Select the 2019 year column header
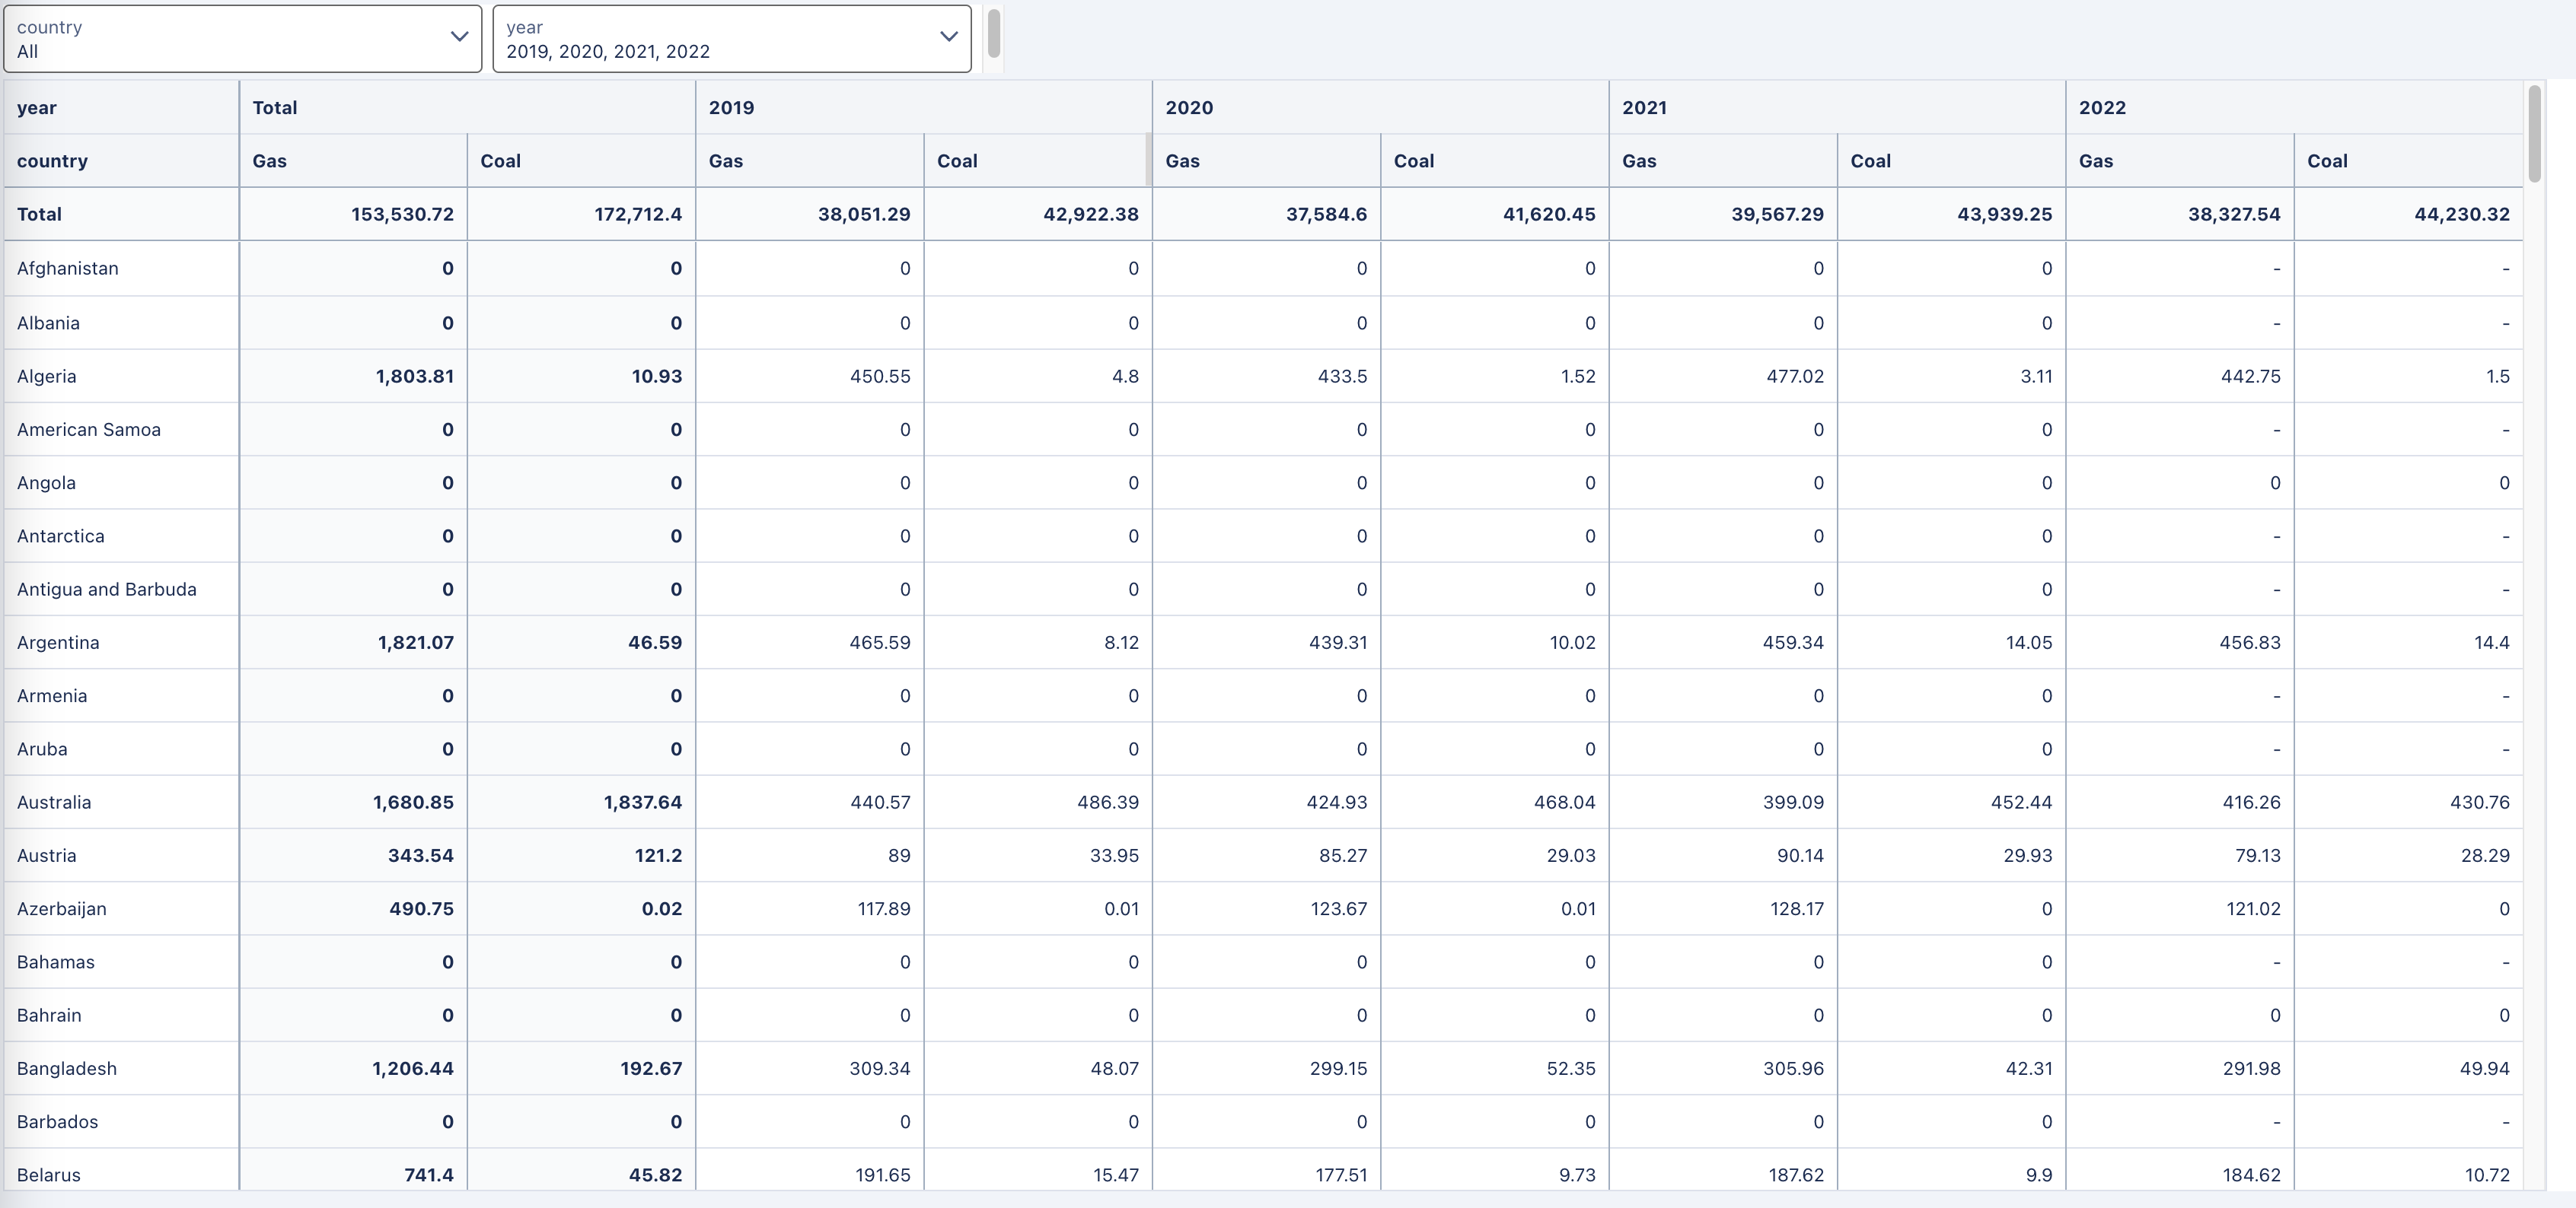The width and height of the screenshot is (2576, 1208). 731,108
